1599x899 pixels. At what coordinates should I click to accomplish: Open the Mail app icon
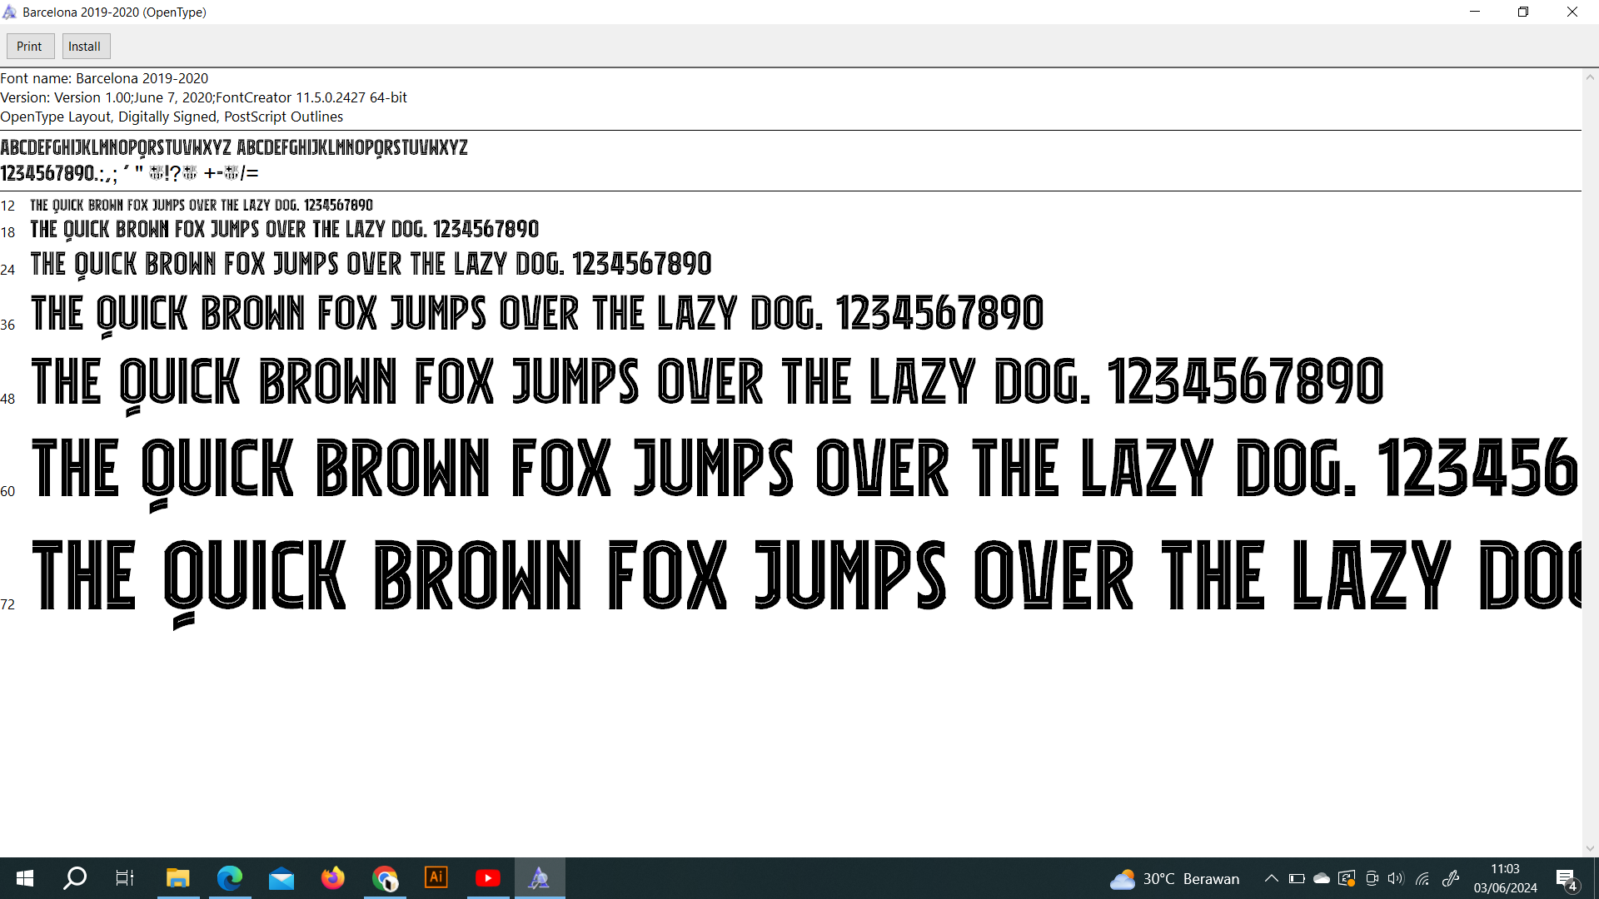tap(281, 878)
